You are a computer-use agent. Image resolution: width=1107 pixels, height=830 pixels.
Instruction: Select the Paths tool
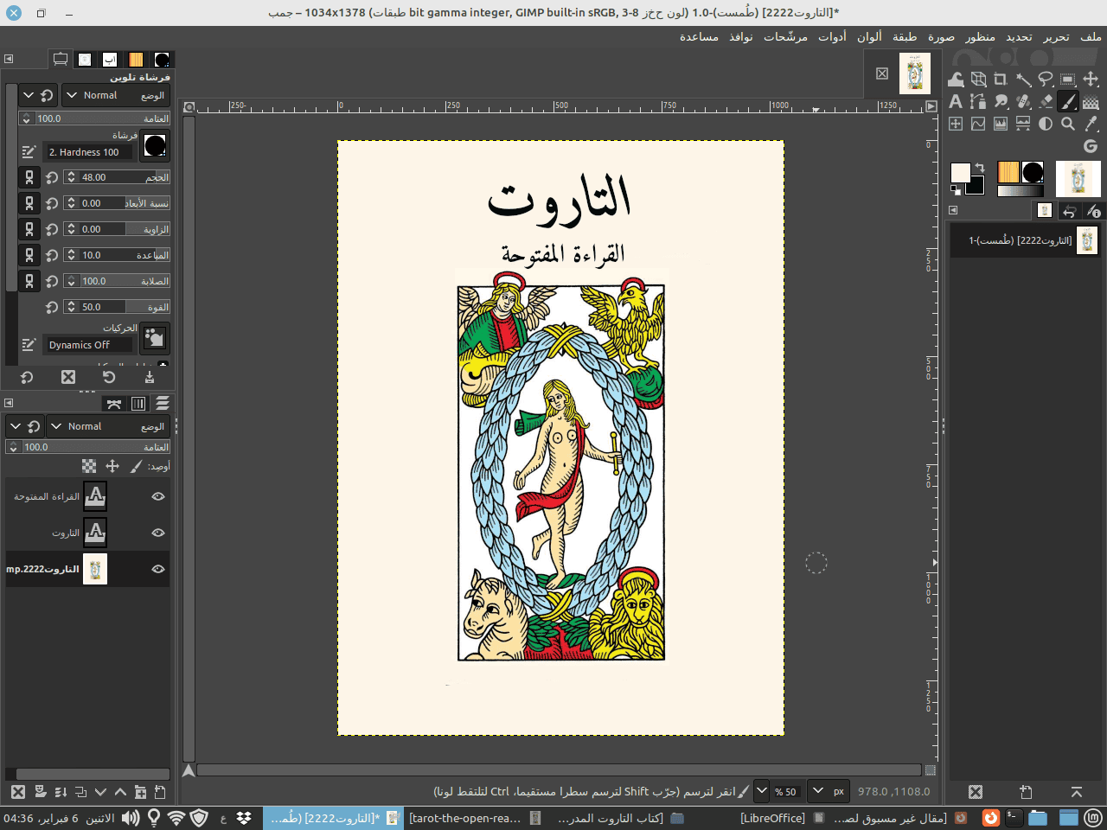[978, 101]
